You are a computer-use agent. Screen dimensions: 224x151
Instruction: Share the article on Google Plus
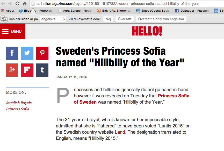tap(12, 70)
